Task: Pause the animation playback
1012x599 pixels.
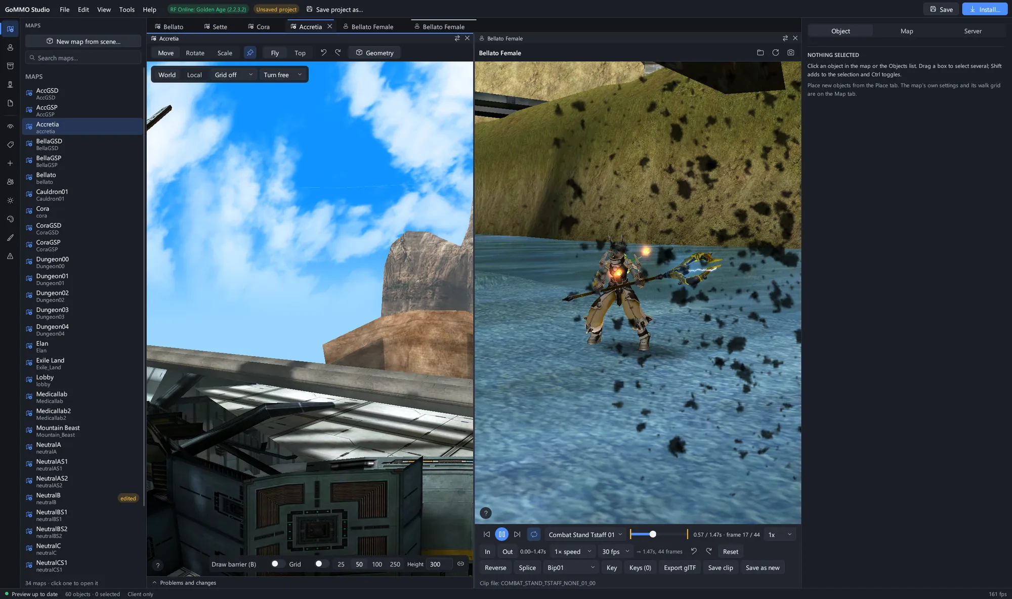Action: tap(502, 534)
